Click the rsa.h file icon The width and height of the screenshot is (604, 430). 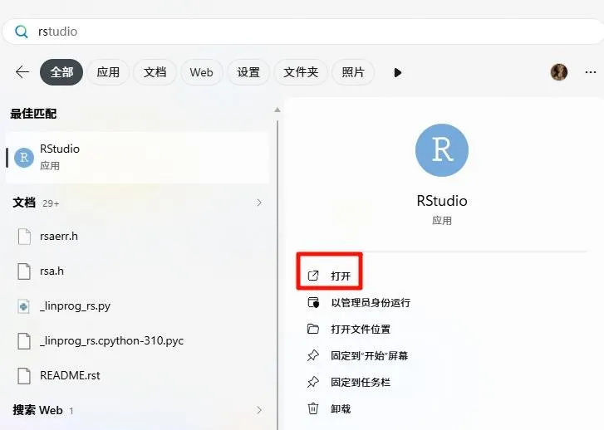[x=24, y=271]
